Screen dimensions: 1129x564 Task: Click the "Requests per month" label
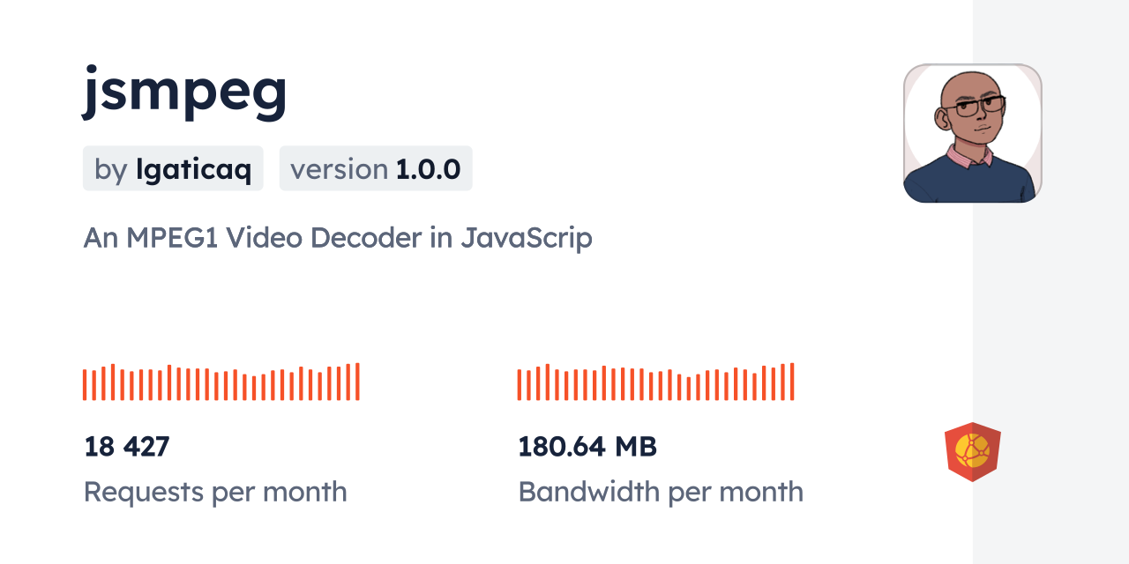[x=215, y=492]
